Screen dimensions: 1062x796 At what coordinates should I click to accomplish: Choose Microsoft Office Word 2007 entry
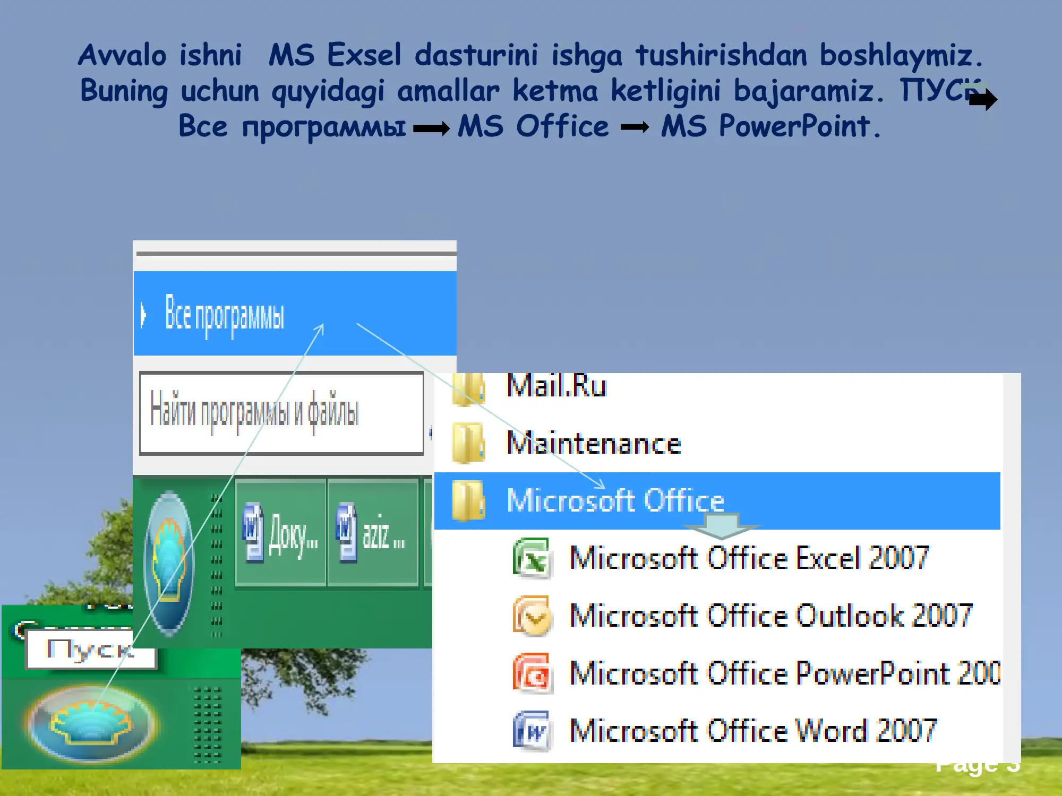pos(753,731)
